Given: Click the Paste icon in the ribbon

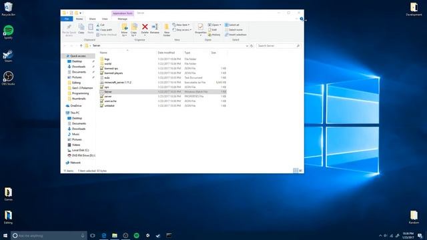Looking at the screenshot, I should coord(91,27).
